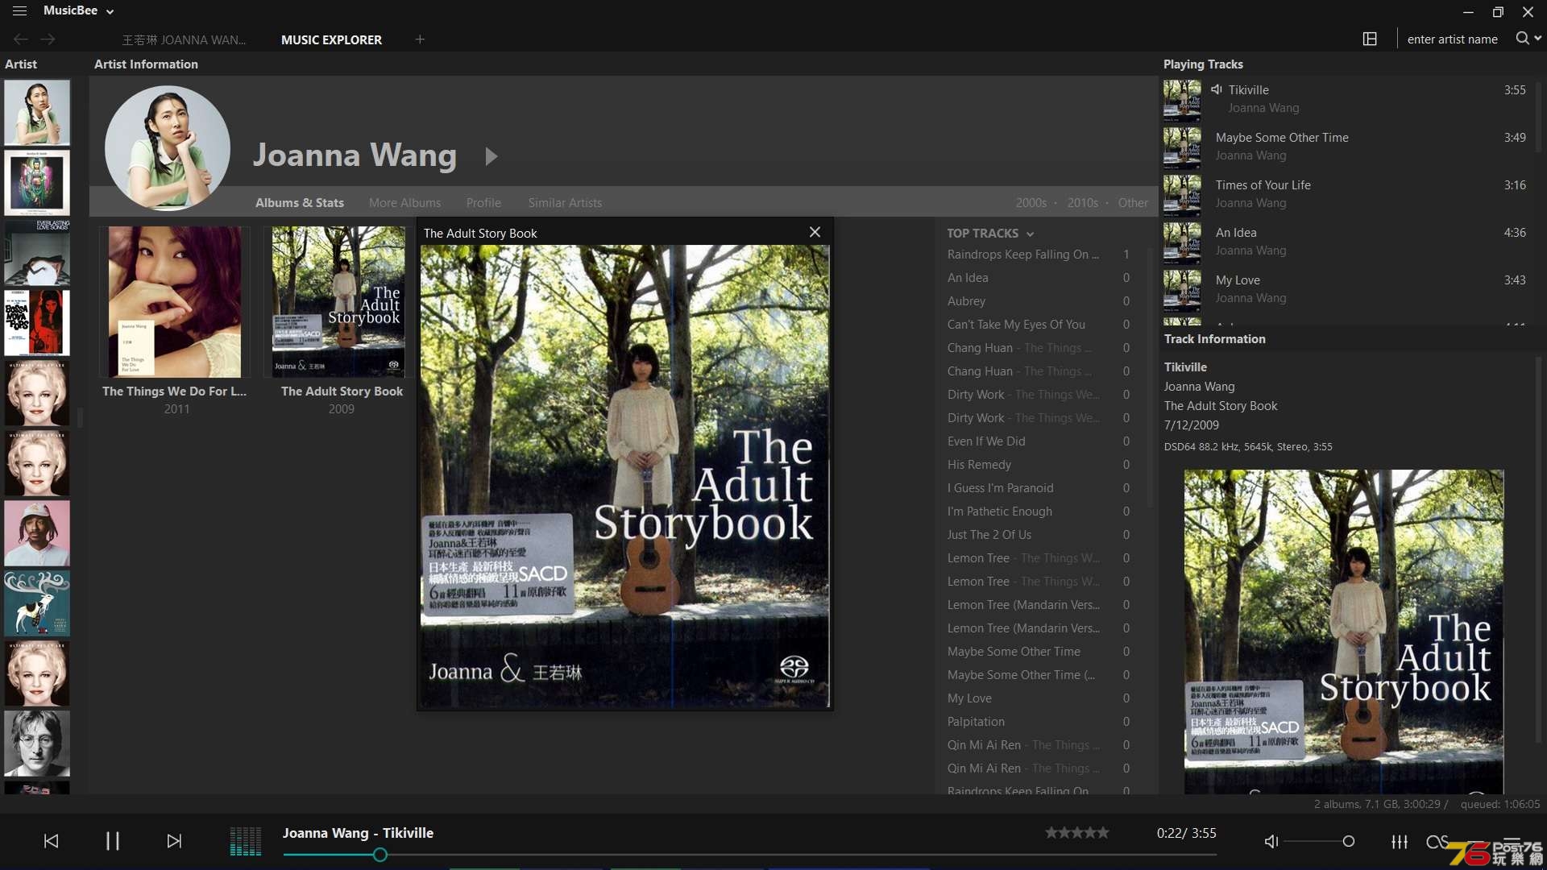The height and width of the screenshot is (870, 1547).
Task: Click the large album art in Track Information
Action: click(x=1343, y=632)
